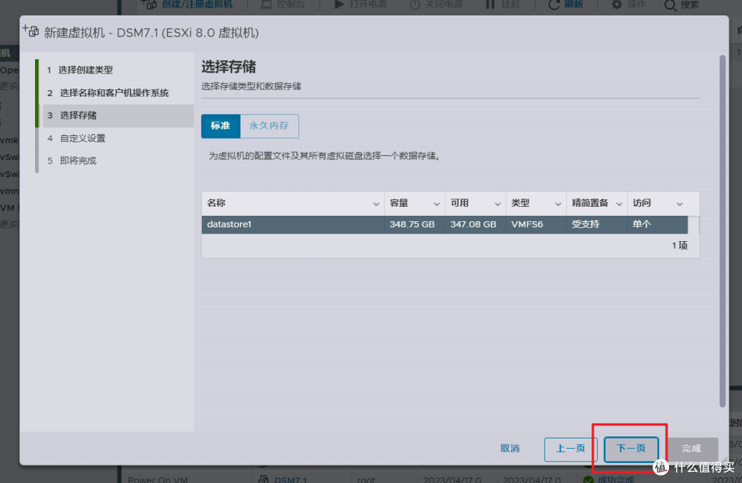Click the 什么值得买 watermark logo
This screenshot has width=742, height=483.
coord(661,467)
